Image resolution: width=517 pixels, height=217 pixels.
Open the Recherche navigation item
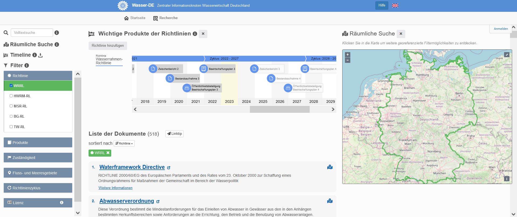(165, 18)
